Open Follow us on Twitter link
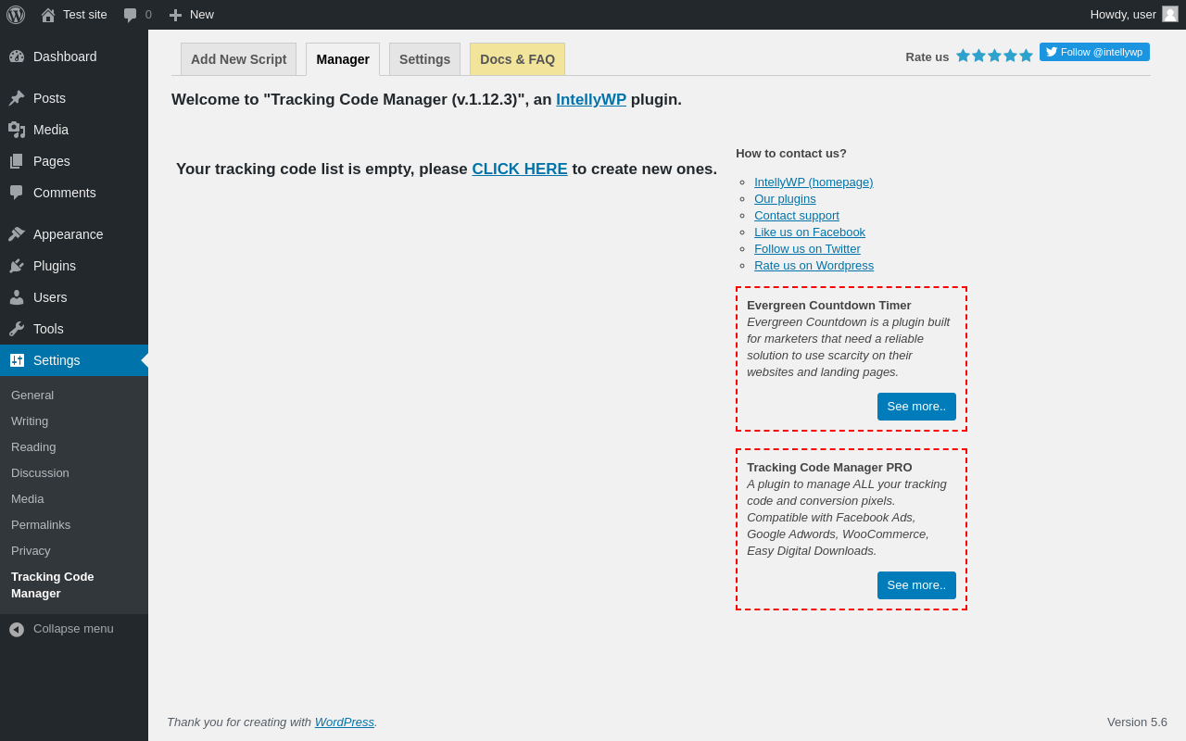Screen dimensions: 1186x741 [807, 249]
